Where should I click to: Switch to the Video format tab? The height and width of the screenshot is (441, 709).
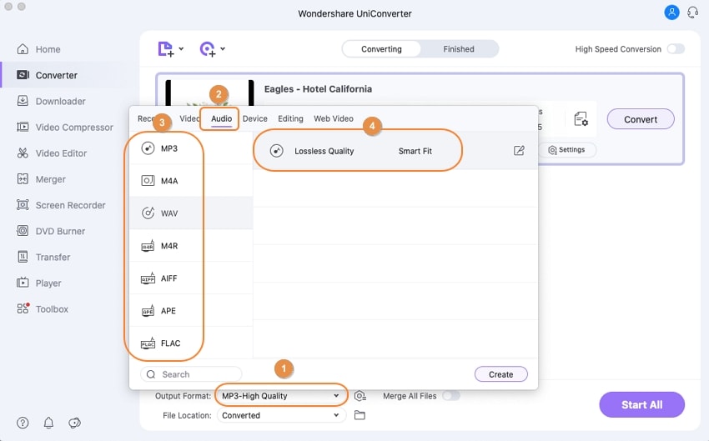point(189,119)
